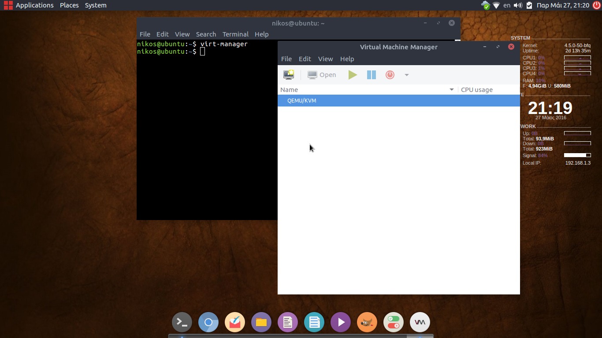Click the volume speaker icon in tray
The height and width of the screenshot is (338, 602).
pyautogui.click(x=518, y=5)
